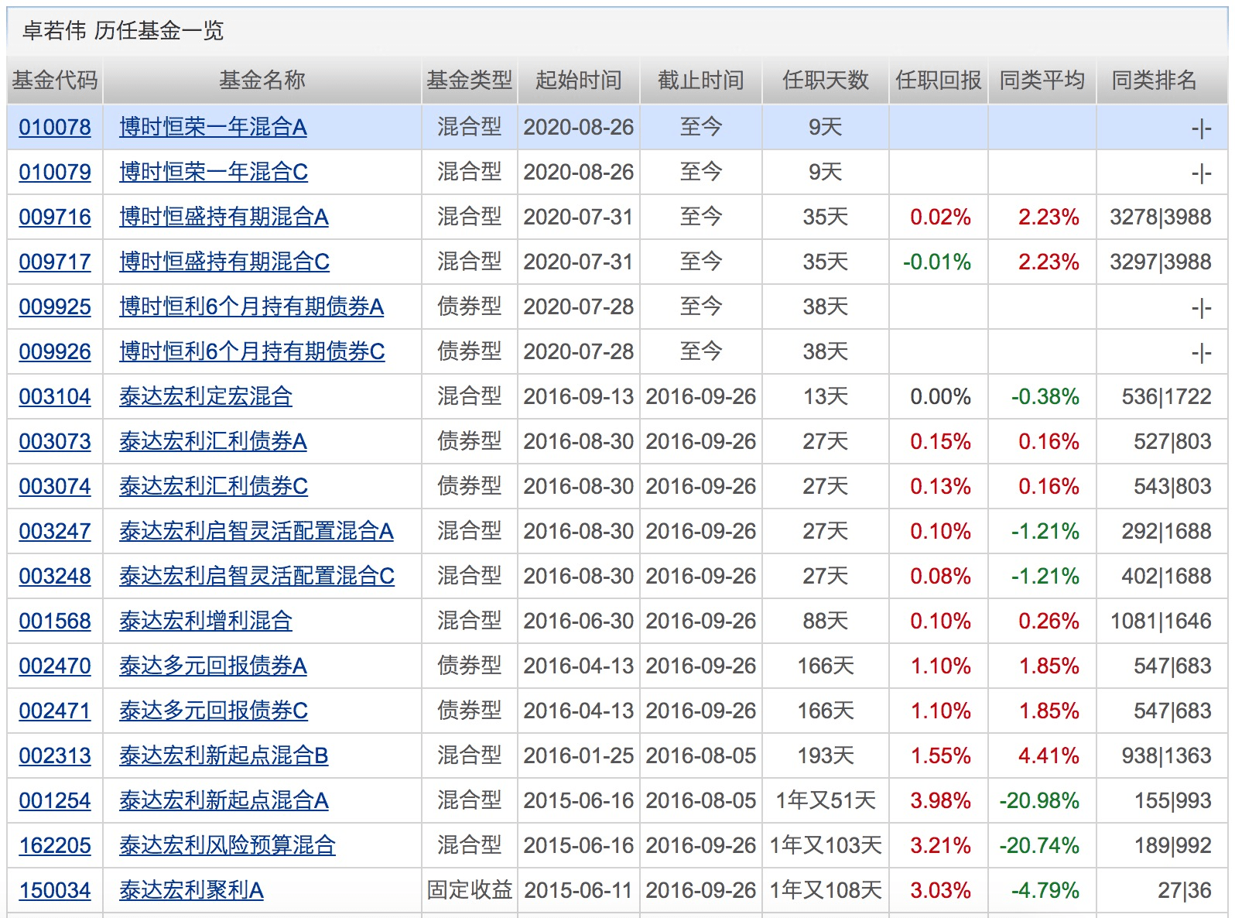Select the 3278|3988 ranking cell
Image resolution: width=1235 pixels, height=918 pixels.
(1161, 217)
